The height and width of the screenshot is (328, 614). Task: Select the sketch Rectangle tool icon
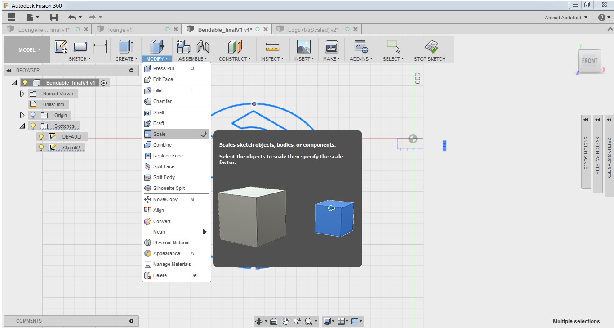[x=80, y=47]
